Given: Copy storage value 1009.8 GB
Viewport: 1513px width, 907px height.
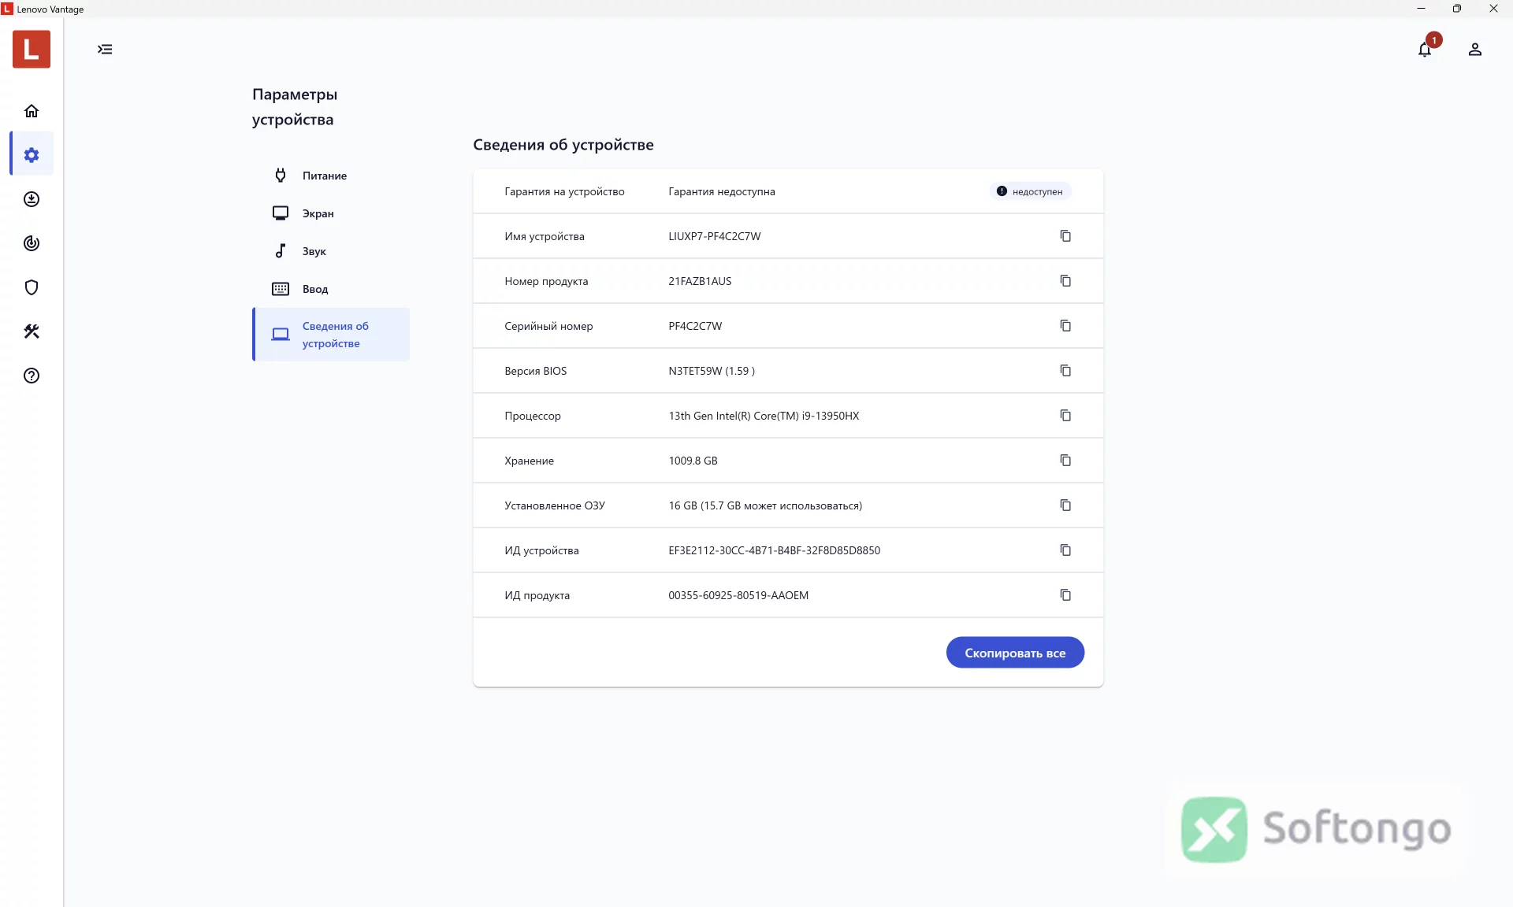Looking at the screenshot, I should pos(1065,461).
